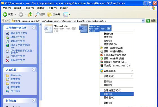Choose 打开方式(H)... in context menu

pyautogui.click(x=117, y=44)
